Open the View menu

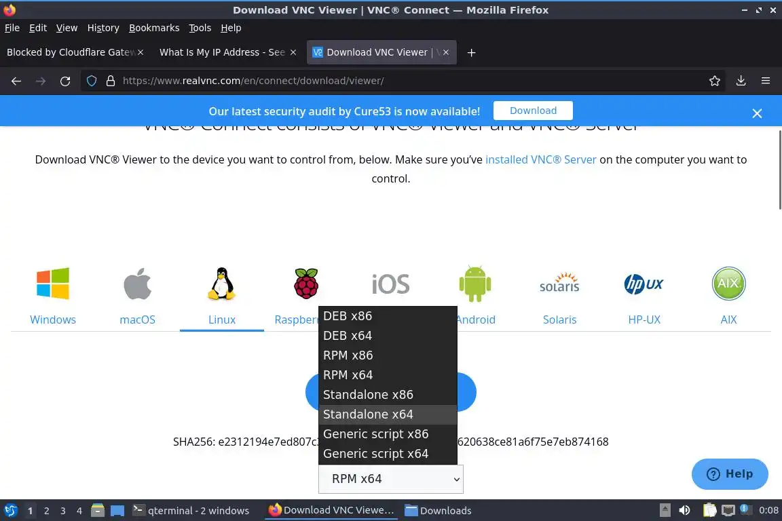pyautogui.click(x=67, y=28)
